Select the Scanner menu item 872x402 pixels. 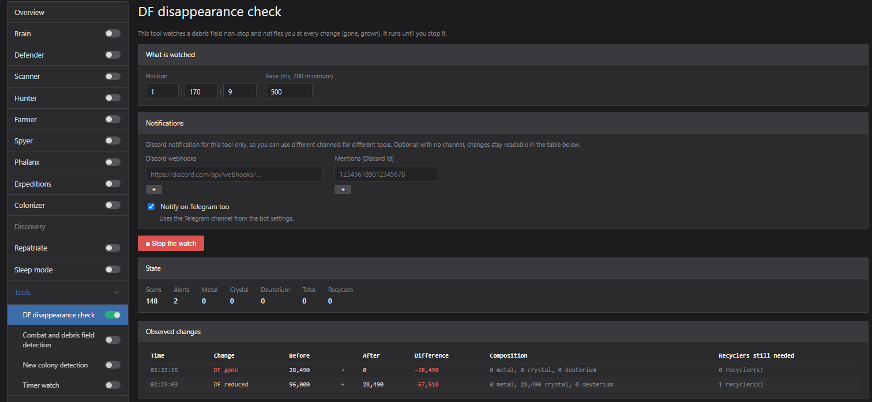pos(27,76)
